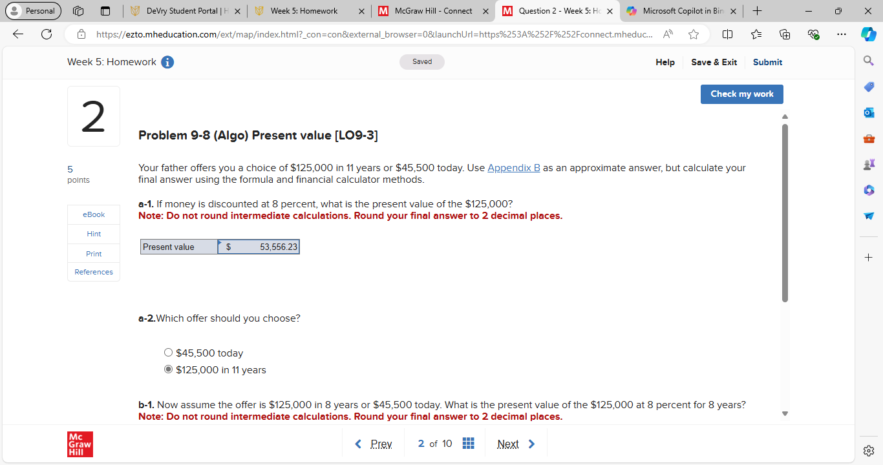Open the Settings and more menu
883x465 pixels.
click(x=841, y=34)
